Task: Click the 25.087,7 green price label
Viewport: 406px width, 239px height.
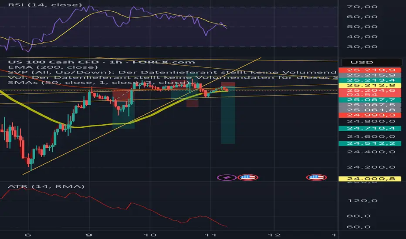Action: pos(370,100)
